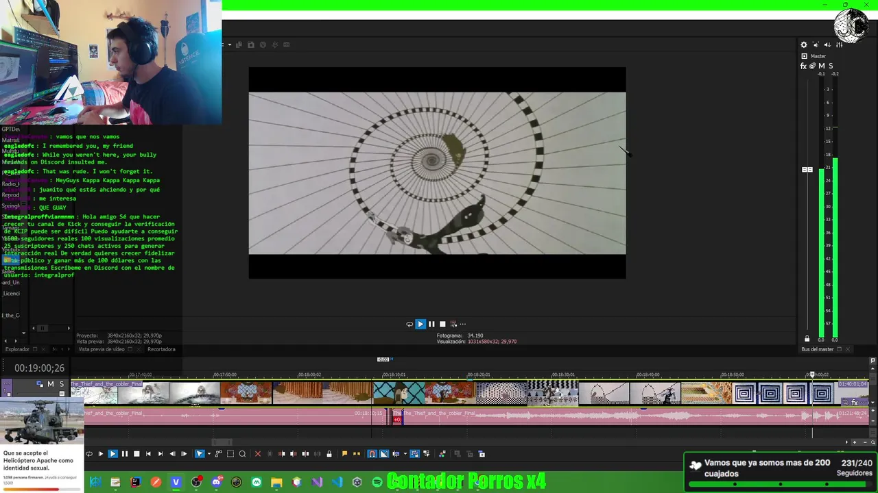Viewport: 878px width, 493px height.
Task: Toggle automatic crossfades
Action: 384,453
